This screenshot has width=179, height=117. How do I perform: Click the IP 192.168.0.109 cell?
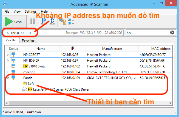click(x=70, y=78)
